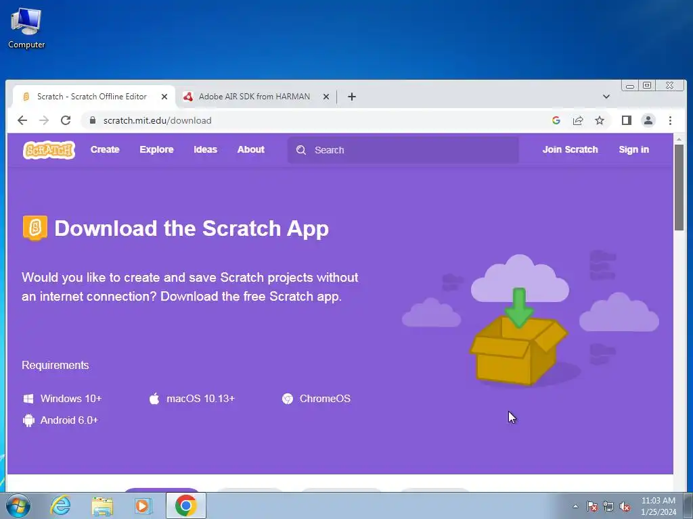Image resolution: width=693 pixels, height=519 pixels.
Task: Open the Chrome three-dot menu
Action: click(670, 120)
